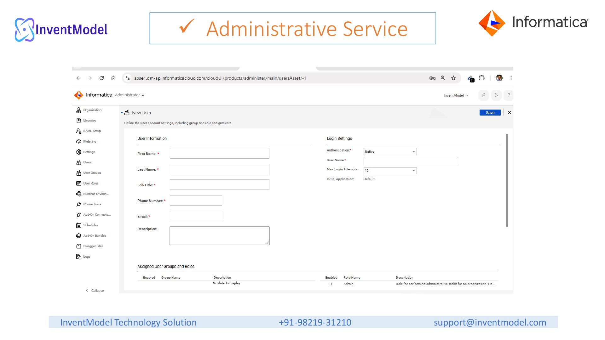Collapse the left navigation sidebar

[x=95, y=291]
